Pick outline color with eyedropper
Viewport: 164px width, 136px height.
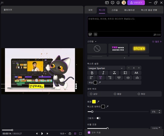coord(107,107)
